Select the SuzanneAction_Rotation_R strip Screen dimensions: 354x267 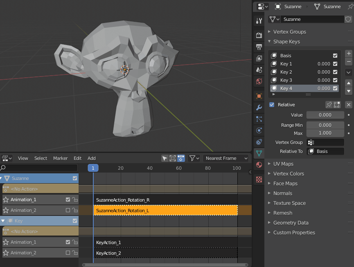click(x=165, y=200)
